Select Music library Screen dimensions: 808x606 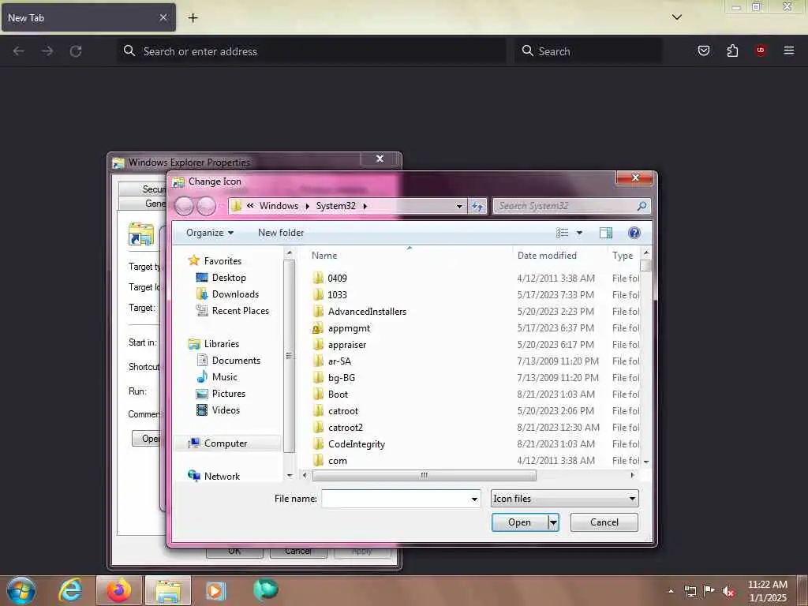coord(225,376)
